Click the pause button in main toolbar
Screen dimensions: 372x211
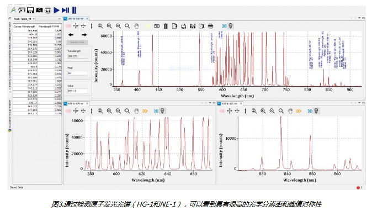click(74, 10)
